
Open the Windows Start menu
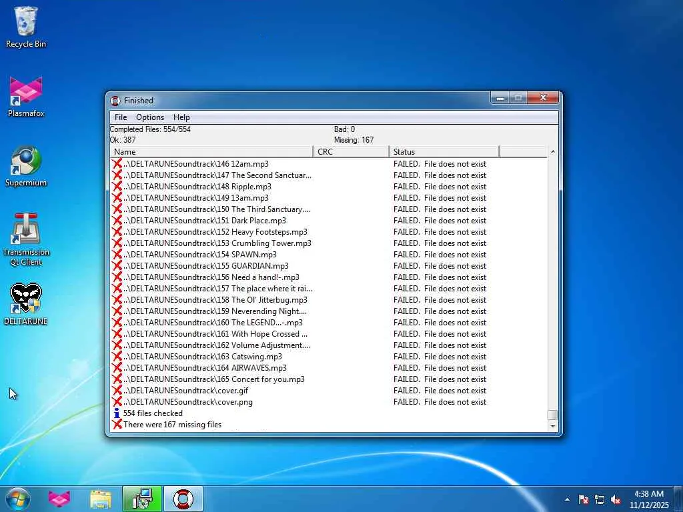pyautogui.click(x=18, y=499)
